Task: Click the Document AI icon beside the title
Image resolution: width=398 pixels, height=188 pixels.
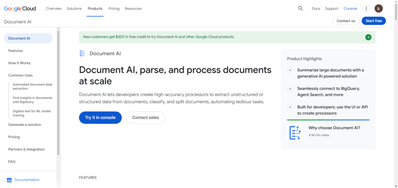Action: tap(82, 53)
